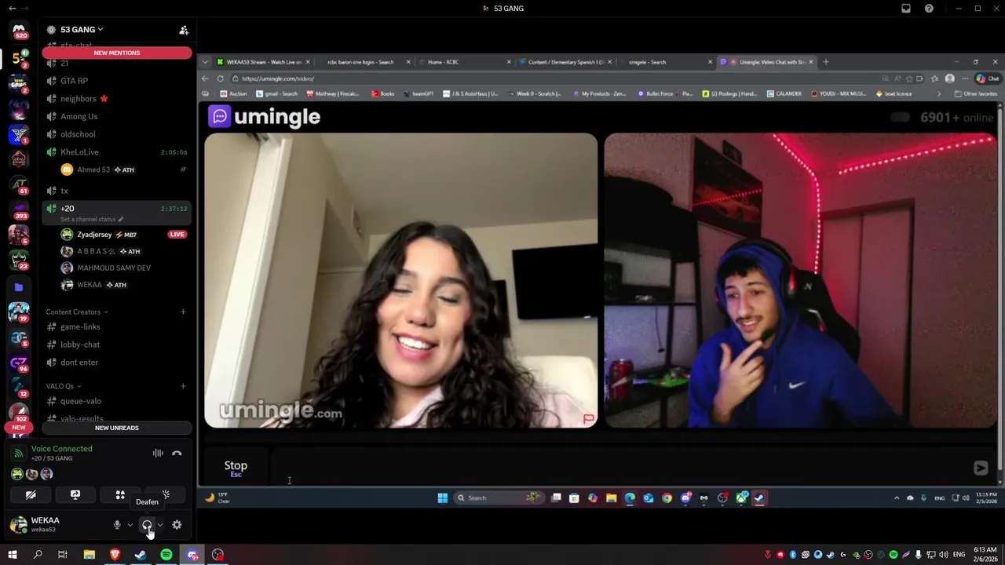Disconnect from voice with the hang-up icon
This screenshot has height=565, width=1005.
pyautogui.click(x=177, y=453)
